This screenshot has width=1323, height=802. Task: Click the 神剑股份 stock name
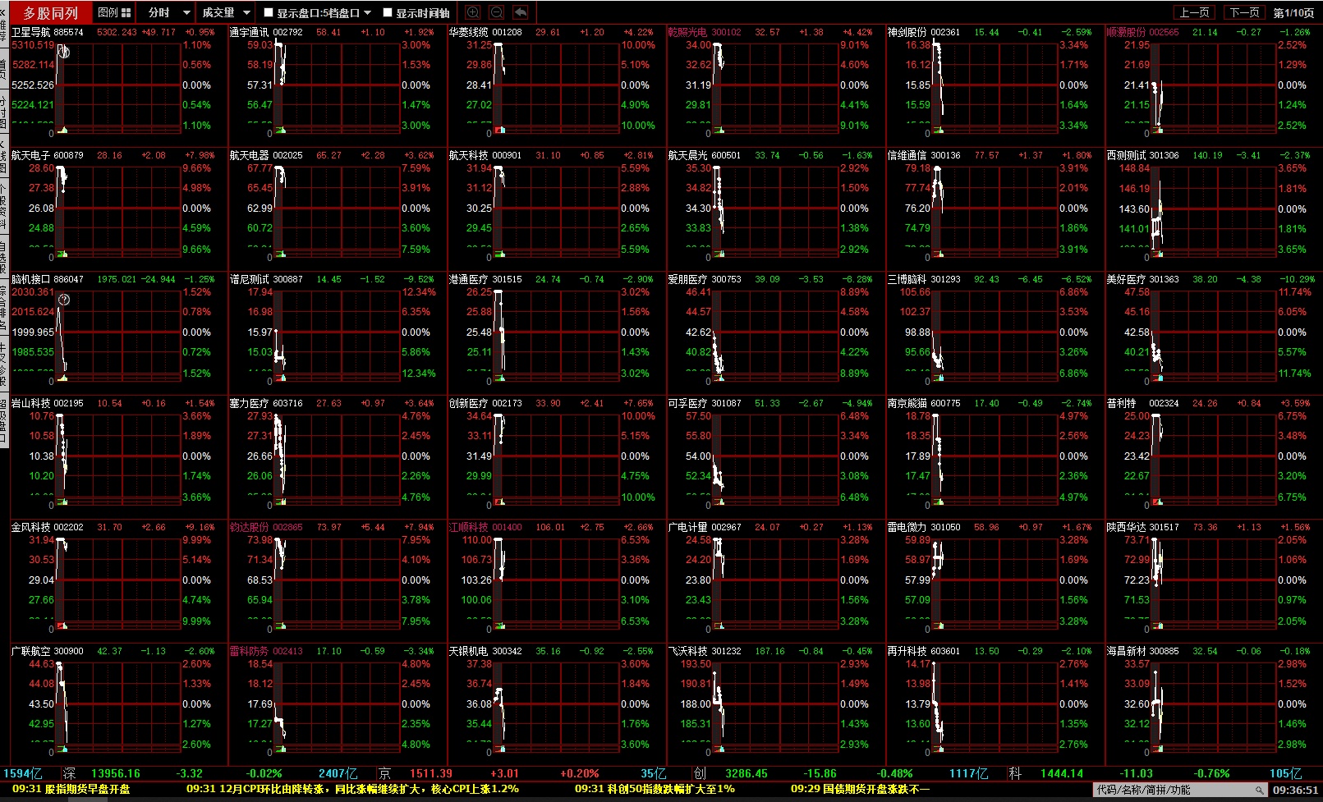pos(907,32)
